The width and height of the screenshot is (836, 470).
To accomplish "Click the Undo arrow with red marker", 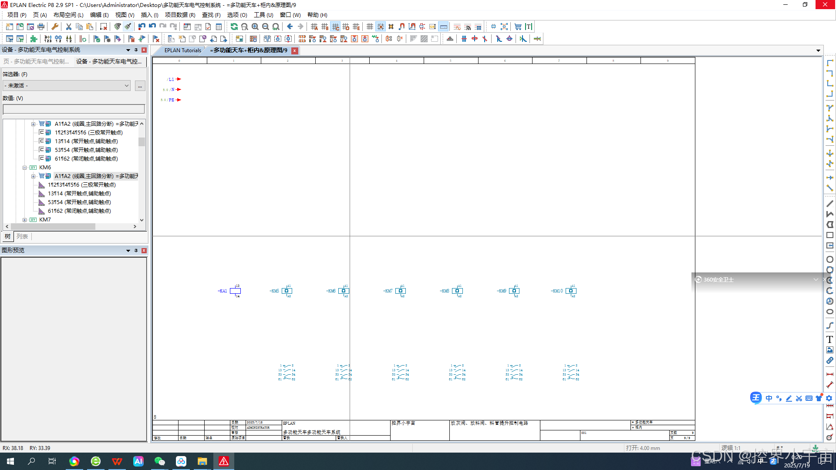I will point(142,27).
